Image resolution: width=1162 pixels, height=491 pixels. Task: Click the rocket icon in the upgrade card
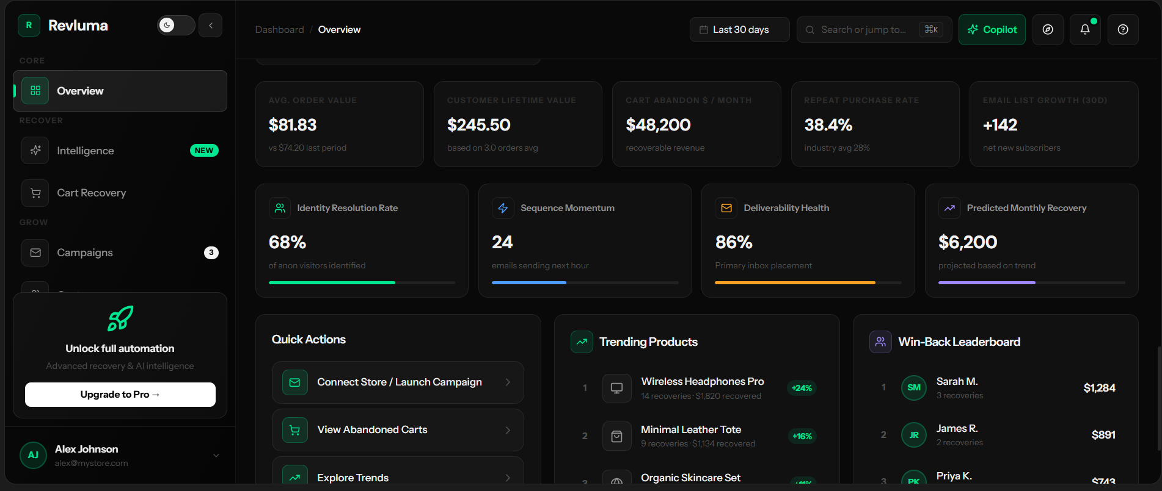(120, 318)
